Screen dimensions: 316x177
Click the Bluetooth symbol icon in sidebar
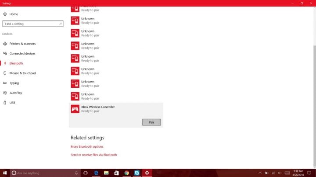(5, 63)
